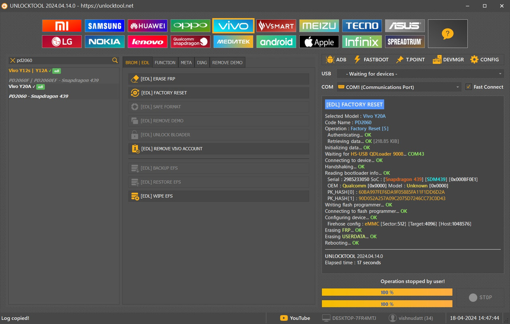Viewport: 510px width, 324px height.
Task: Open the help question mark tile
Action: tap(448, 34)
